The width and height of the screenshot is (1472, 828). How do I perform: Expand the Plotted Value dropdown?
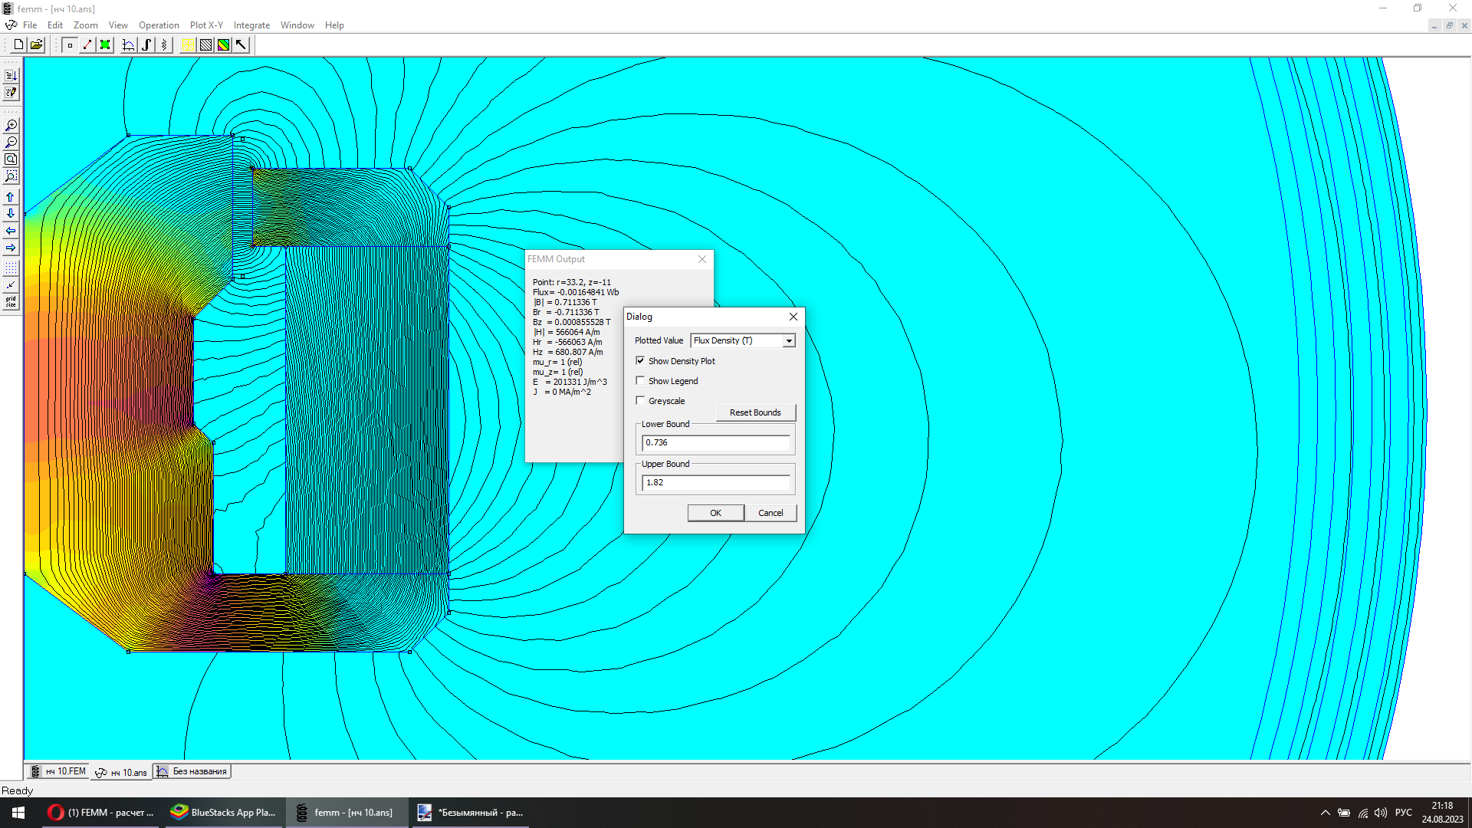pos(788,341)
